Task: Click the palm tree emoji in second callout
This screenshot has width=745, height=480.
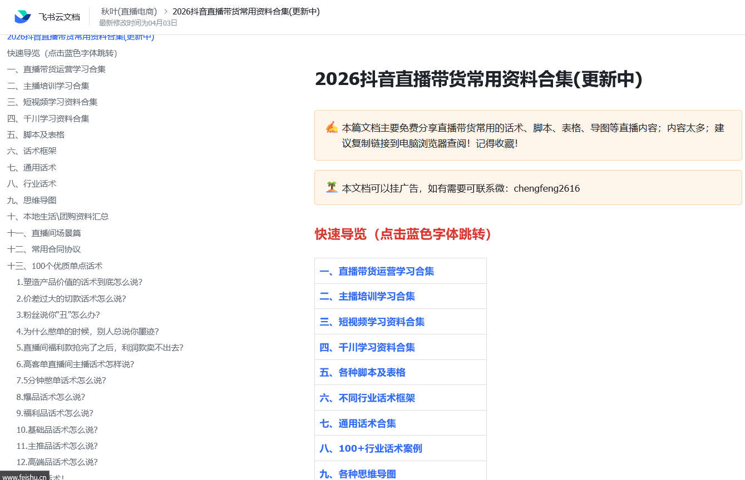Action: point(332,187)
